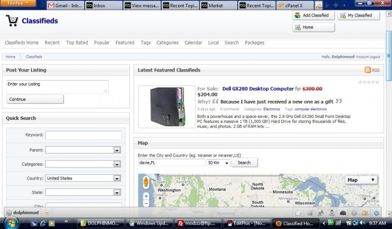Image resolution: width=392 pixels, height=229 pixels.
Task: Open the Calendar menu item
Action: point(193,43)
